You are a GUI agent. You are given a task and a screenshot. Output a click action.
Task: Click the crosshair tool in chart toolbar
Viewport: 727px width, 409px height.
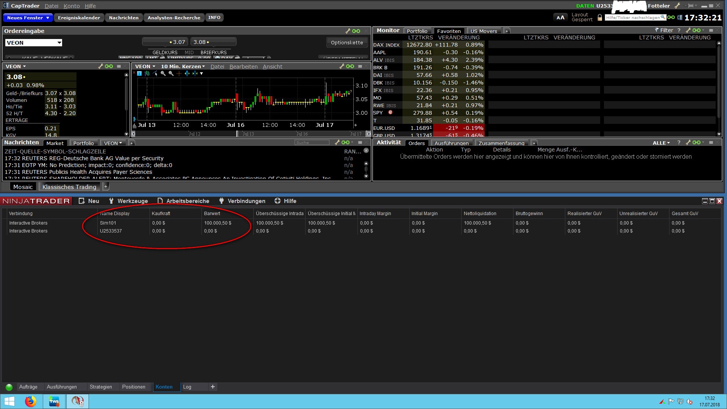tap(179, 73)
